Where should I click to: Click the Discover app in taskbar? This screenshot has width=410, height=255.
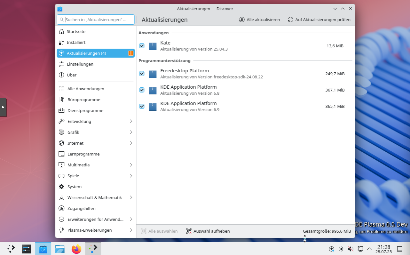click(43, 249)
